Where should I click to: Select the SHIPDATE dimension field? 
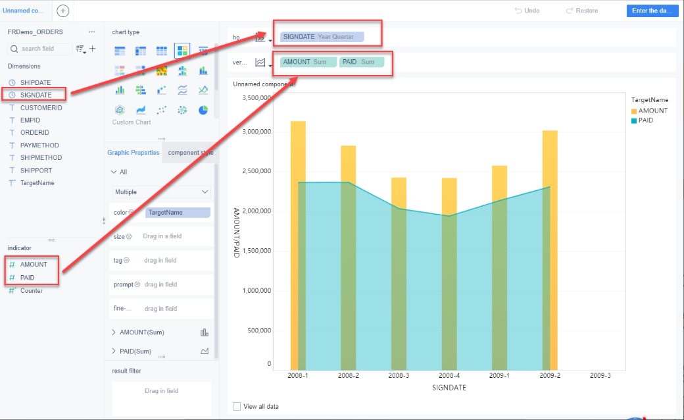click(36, 82)
